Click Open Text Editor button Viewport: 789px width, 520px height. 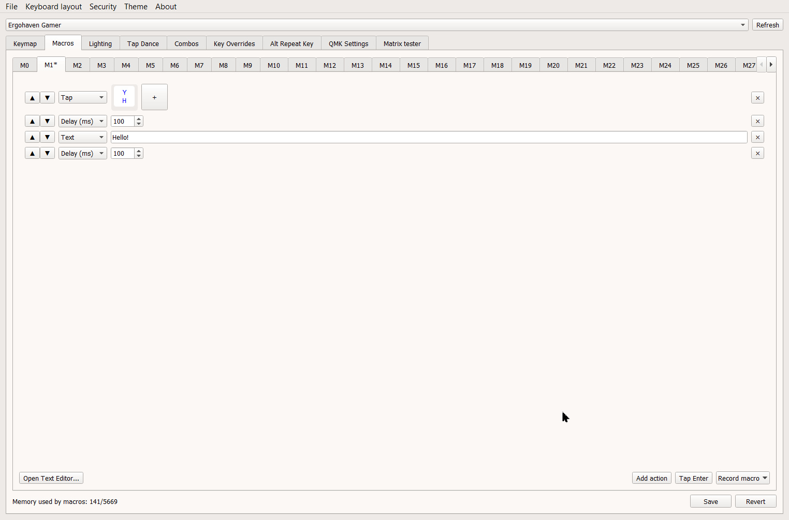tap(51, 478)
